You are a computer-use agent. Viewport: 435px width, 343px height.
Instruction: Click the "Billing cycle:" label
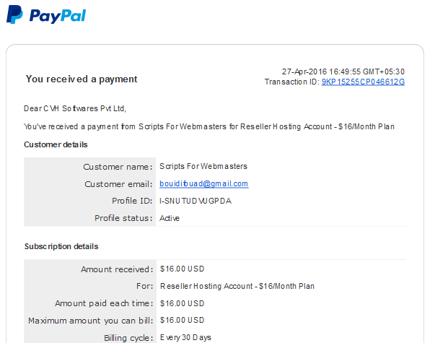[128, 338]
